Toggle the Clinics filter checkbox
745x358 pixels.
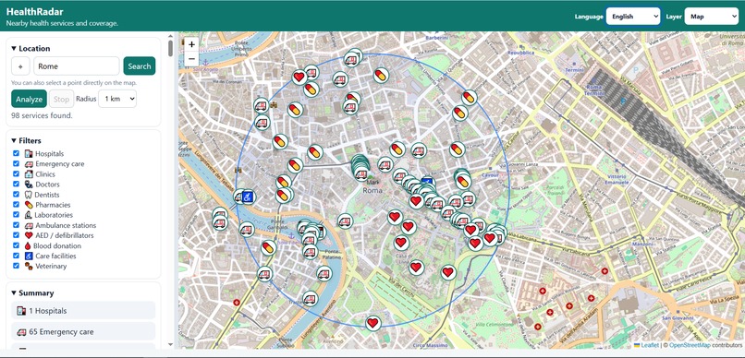click(x=16, y=173)
